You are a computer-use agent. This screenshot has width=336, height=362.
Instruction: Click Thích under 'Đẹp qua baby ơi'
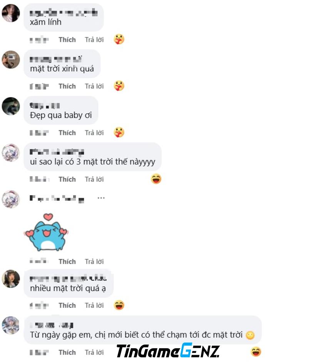click(67, 133)
